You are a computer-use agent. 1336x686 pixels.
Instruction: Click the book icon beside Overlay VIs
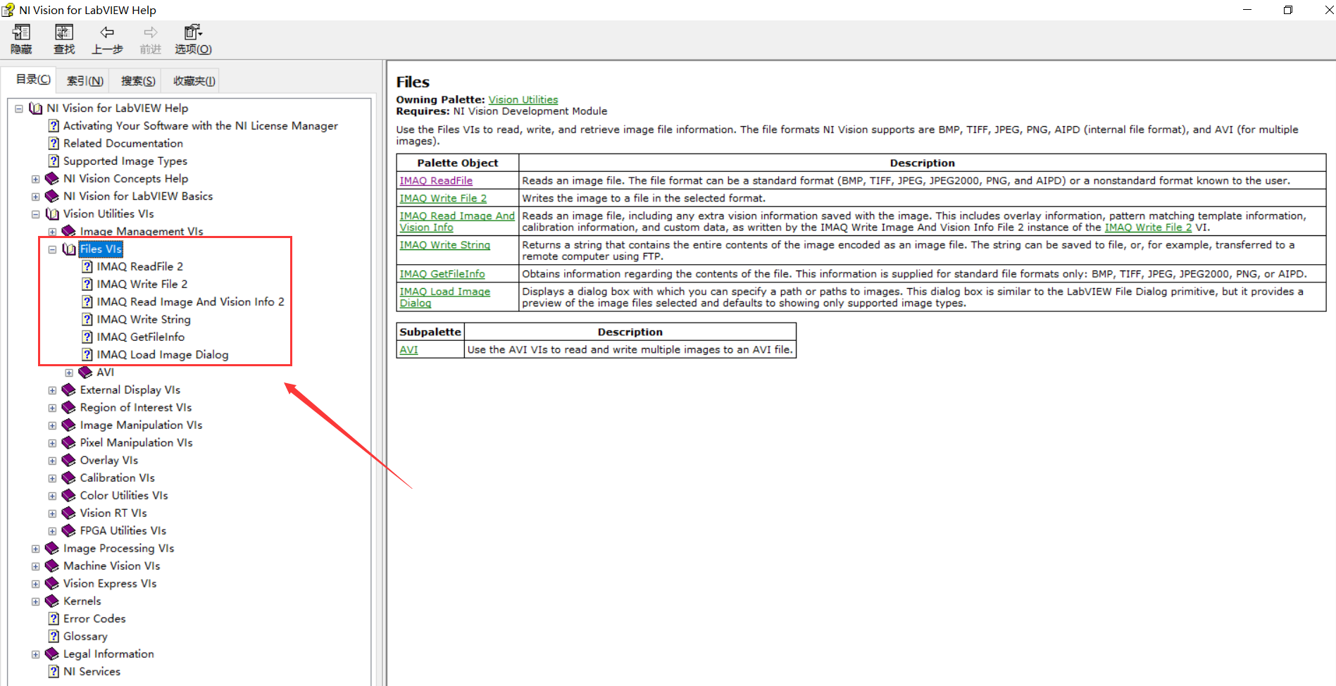click(69, 461)
